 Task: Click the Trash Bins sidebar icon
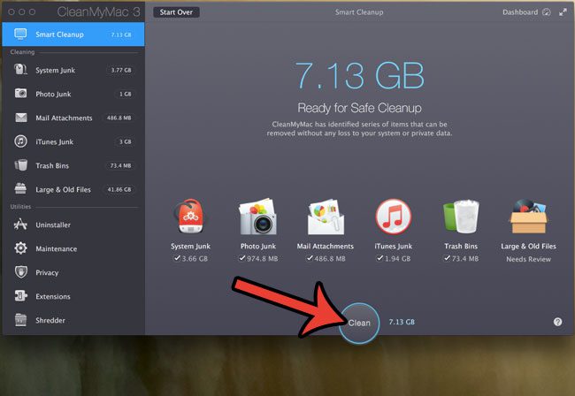coord(21,165)
